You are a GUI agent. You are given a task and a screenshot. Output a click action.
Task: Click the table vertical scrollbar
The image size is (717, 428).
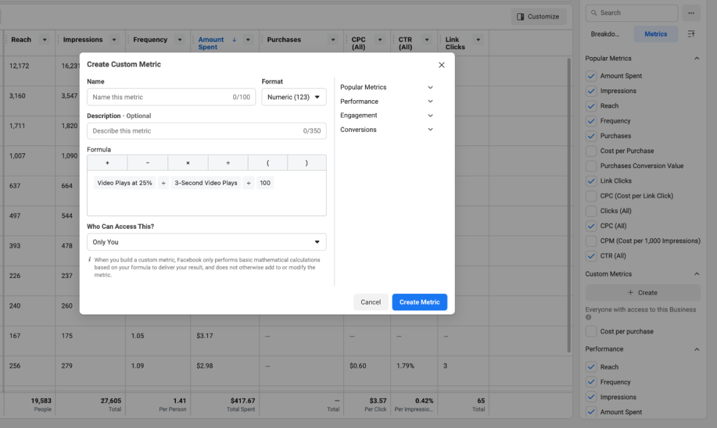(x=569, y=205)
